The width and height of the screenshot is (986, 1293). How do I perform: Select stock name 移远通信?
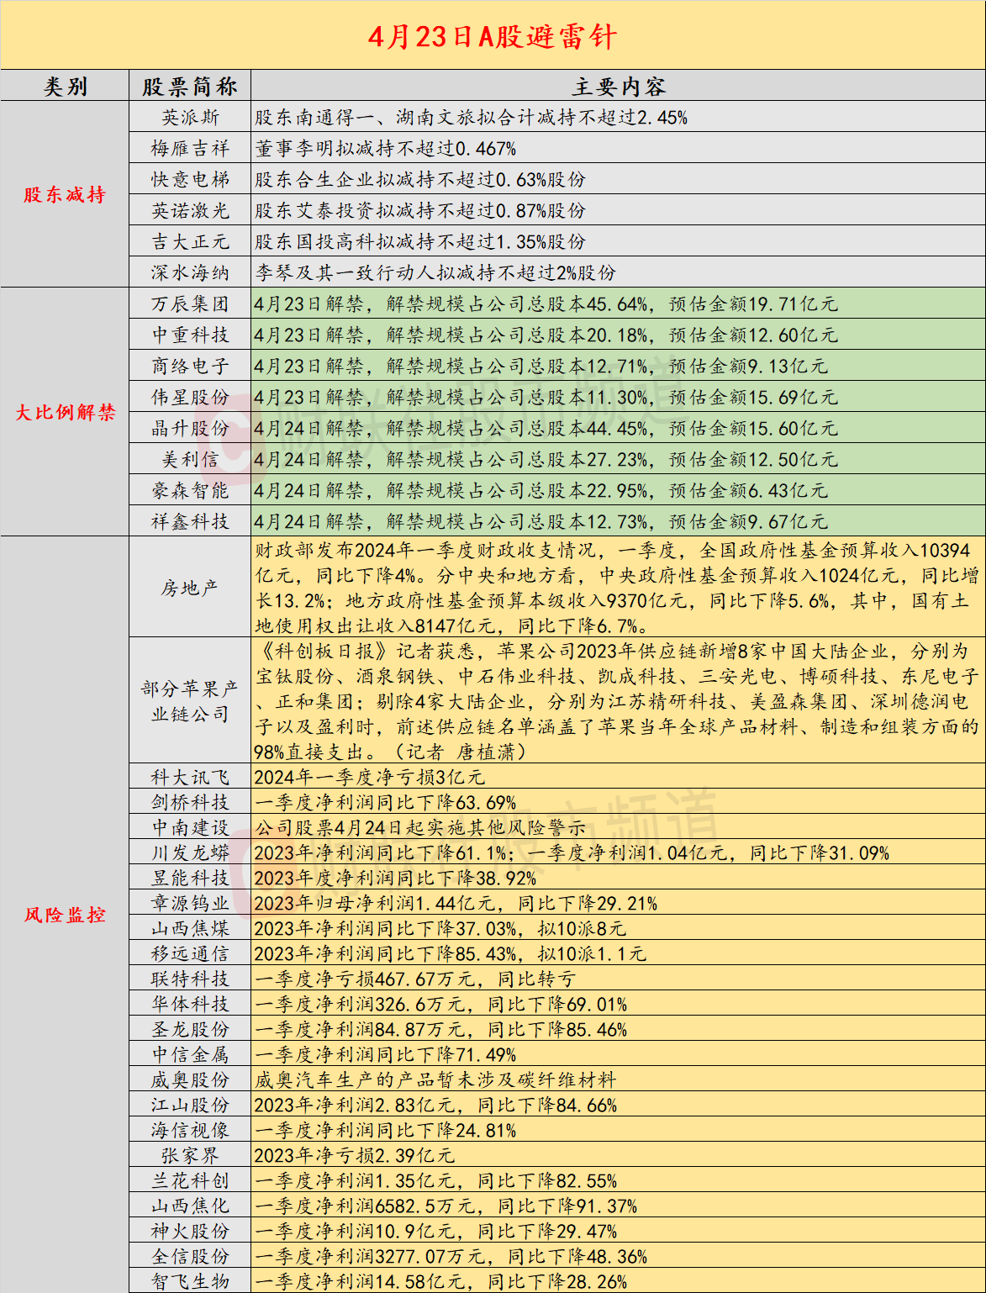pos(190,953)
